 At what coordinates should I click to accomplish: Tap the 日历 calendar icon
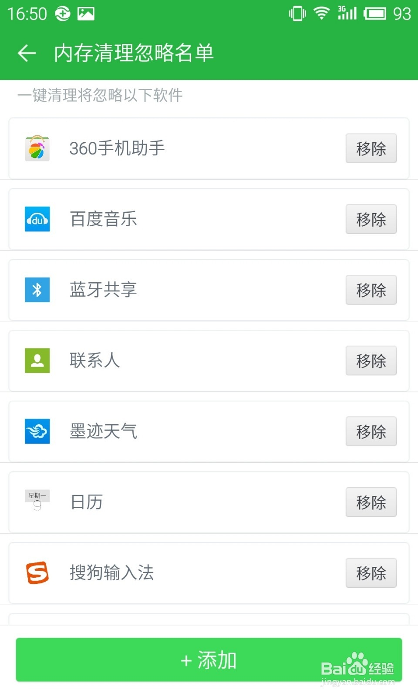pos(37,501)
